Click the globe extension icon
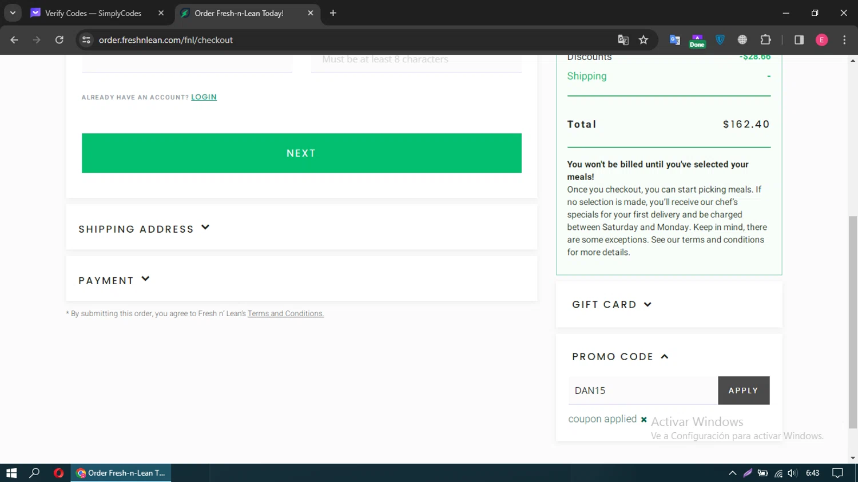This screenshot has height=482, width=858. 742,40
